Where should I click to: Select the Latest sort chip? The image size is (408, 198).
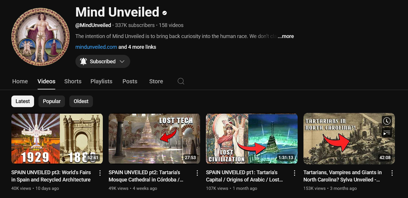click(23, 101)
